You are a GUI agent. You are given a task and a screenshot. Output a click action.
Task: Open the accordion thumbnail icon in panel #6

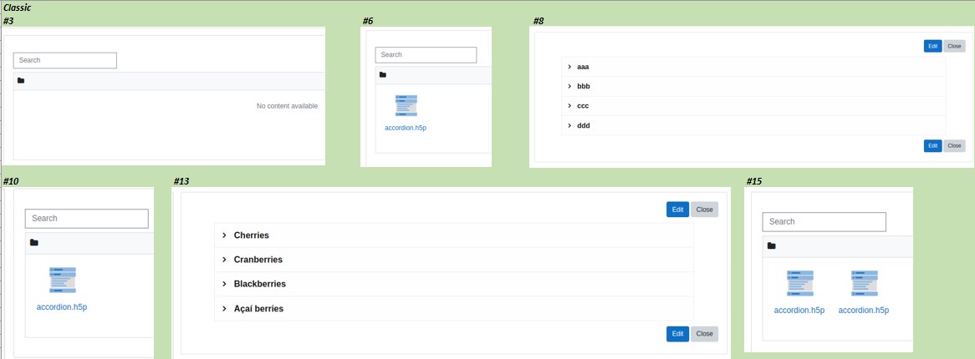click(x=406, y=105)
